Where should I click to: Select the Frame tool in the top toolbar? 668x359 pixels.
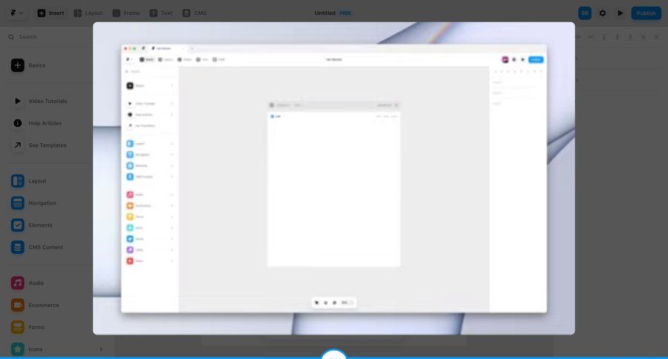click(x=126, y=13)
